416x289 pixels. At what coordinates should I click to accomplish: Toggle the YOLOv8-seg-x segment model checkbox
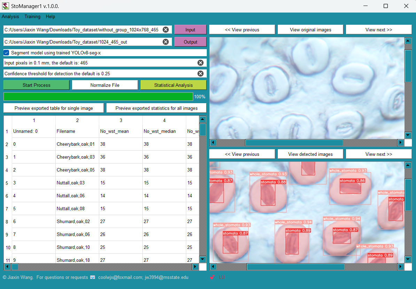(6, 52)
